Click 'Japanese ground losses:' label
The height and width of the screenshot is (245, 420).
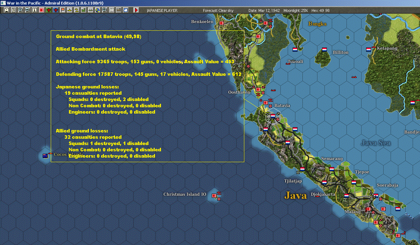click(87, 87)
